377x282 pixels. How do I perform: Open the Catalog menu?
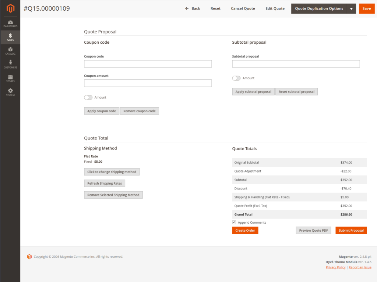(x=10, y=51)
